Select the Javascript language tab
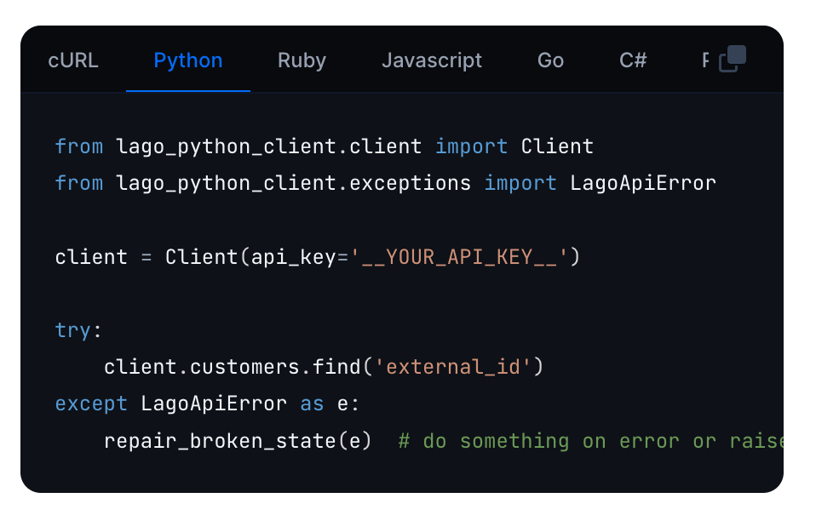 click(432, 60)
